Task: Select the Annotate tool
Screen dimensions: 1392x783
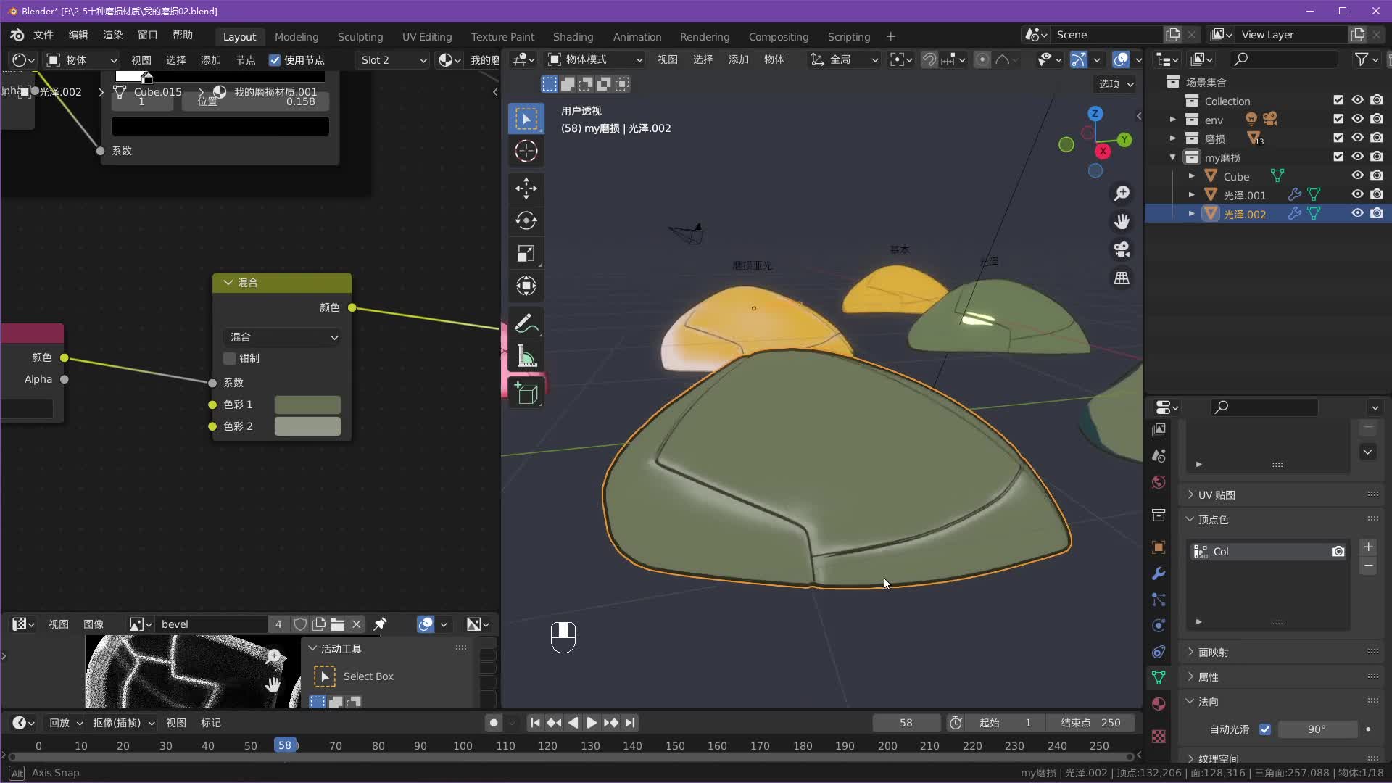Action: pyautogui.click(x=526, y=324)
